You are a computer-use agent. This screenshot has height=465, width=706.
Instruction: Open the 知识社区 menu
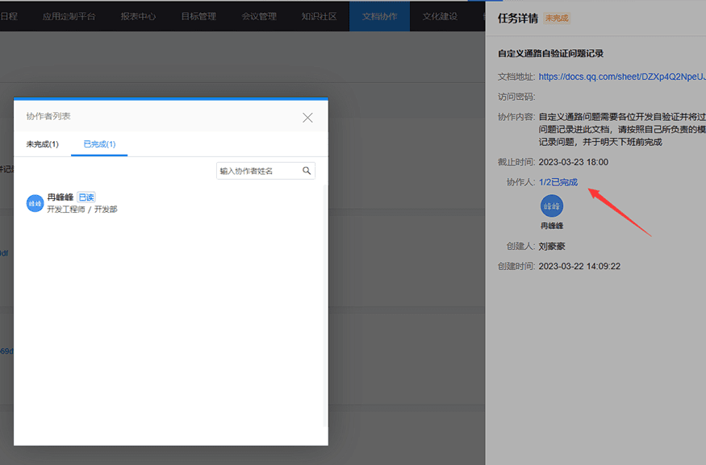click(x=320, y=17)
